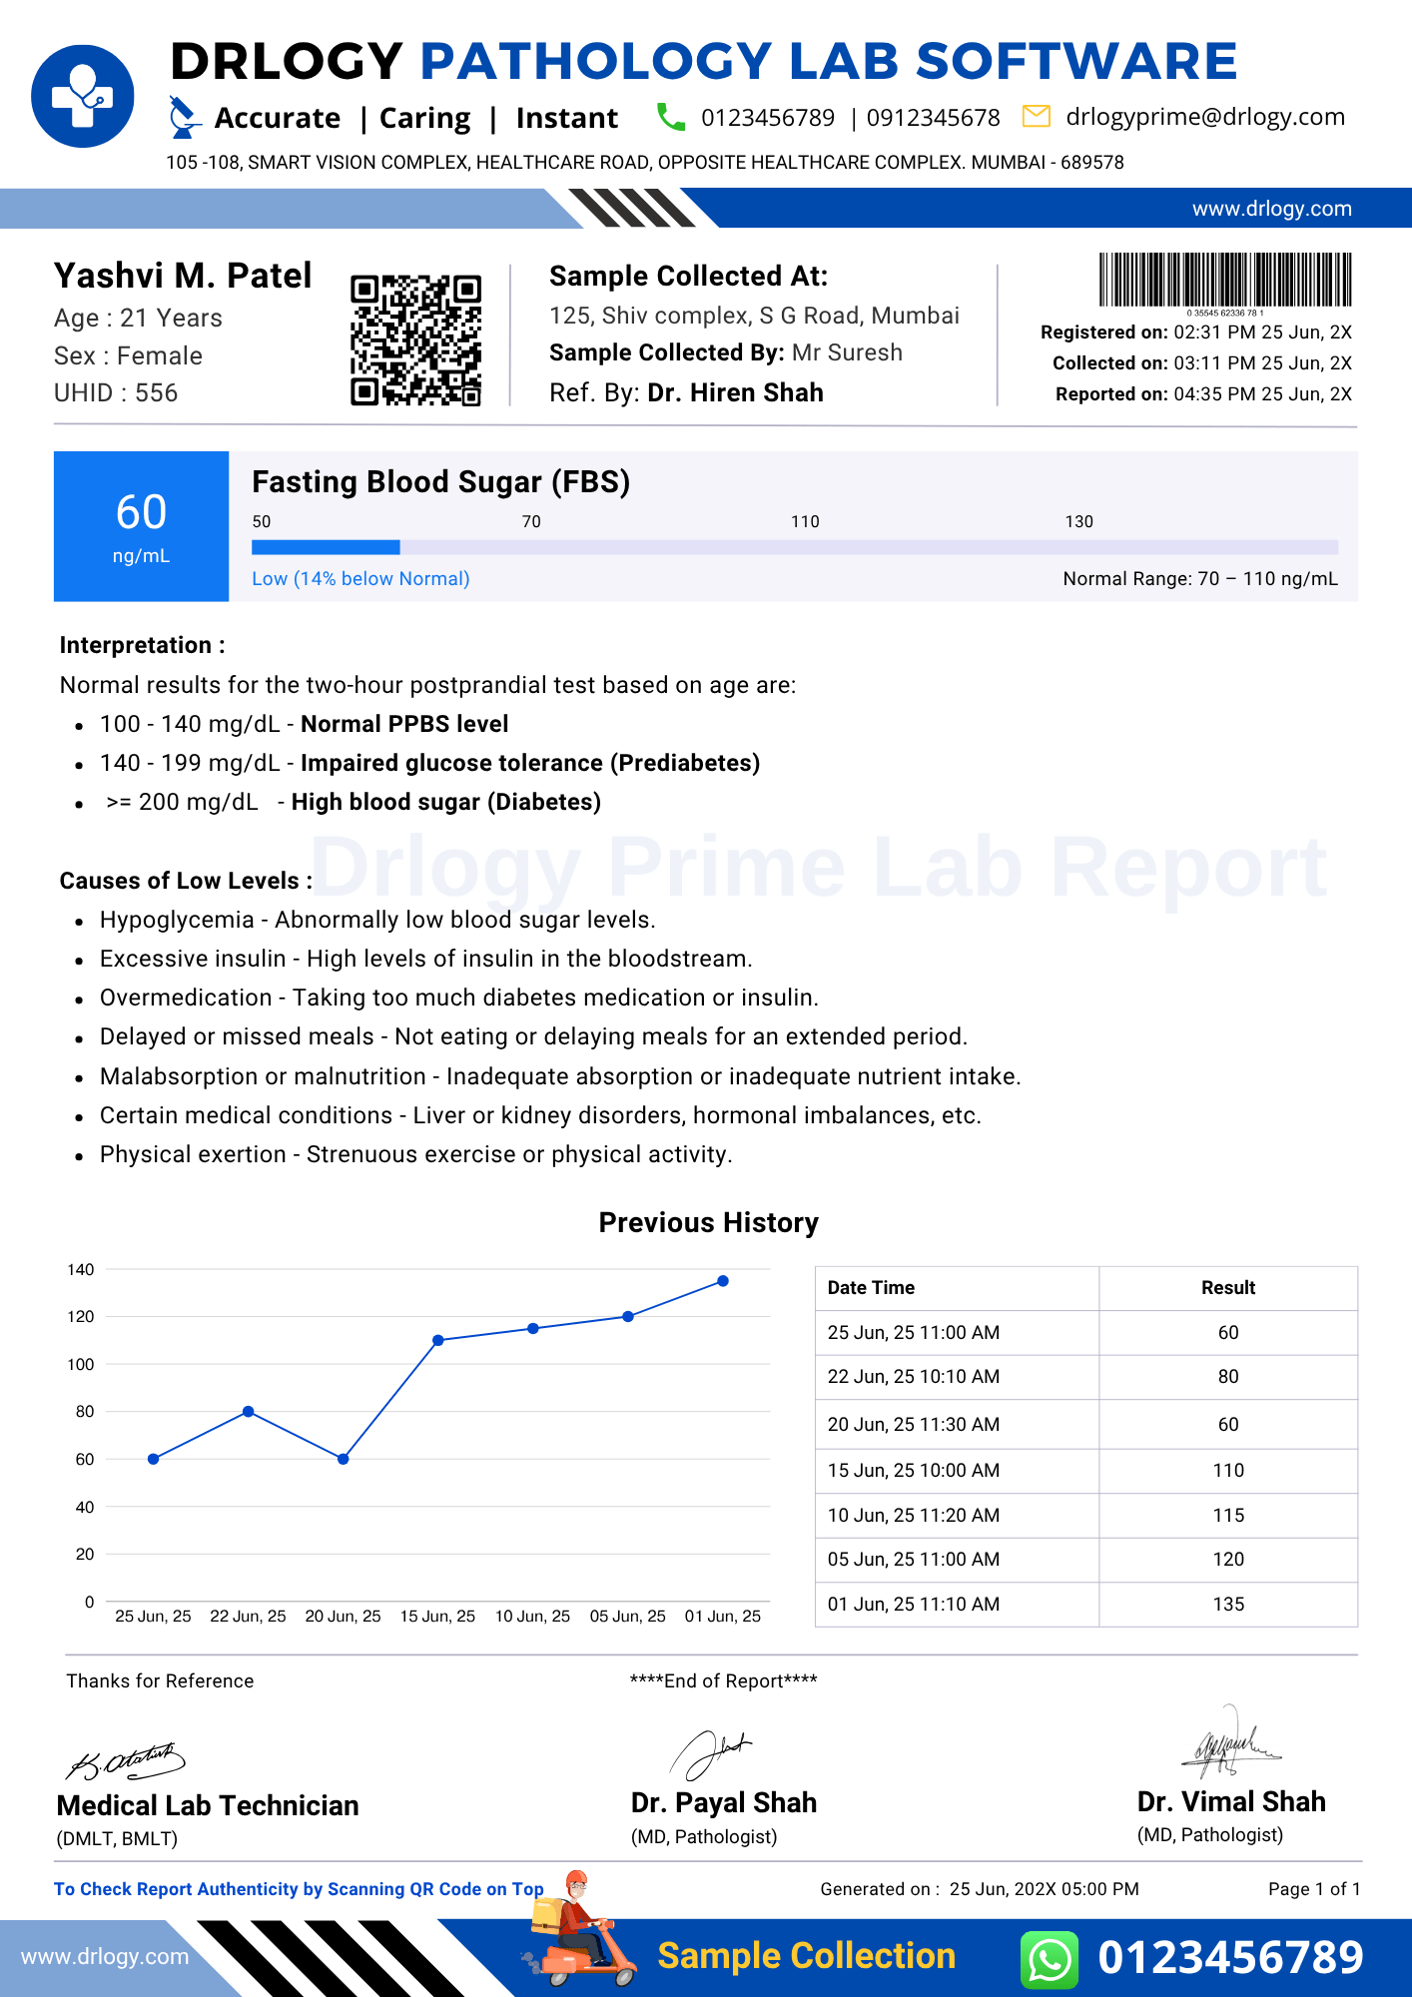Screen dimensions: 1412x1997
Task: Click the green phone handset icon
Action: 671,117
